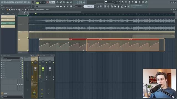Click the audio editor scissors icon
This screenshot has width=177, height=99.
[126, 2]
